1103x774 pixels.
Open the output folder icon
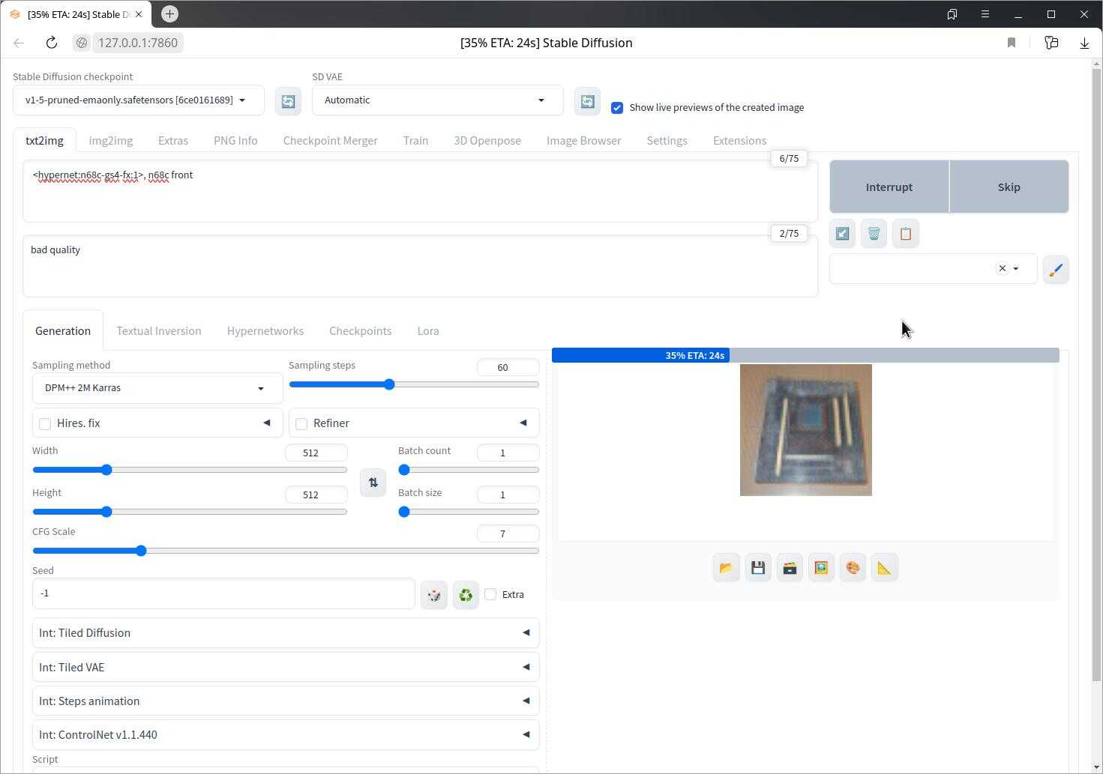726,568
